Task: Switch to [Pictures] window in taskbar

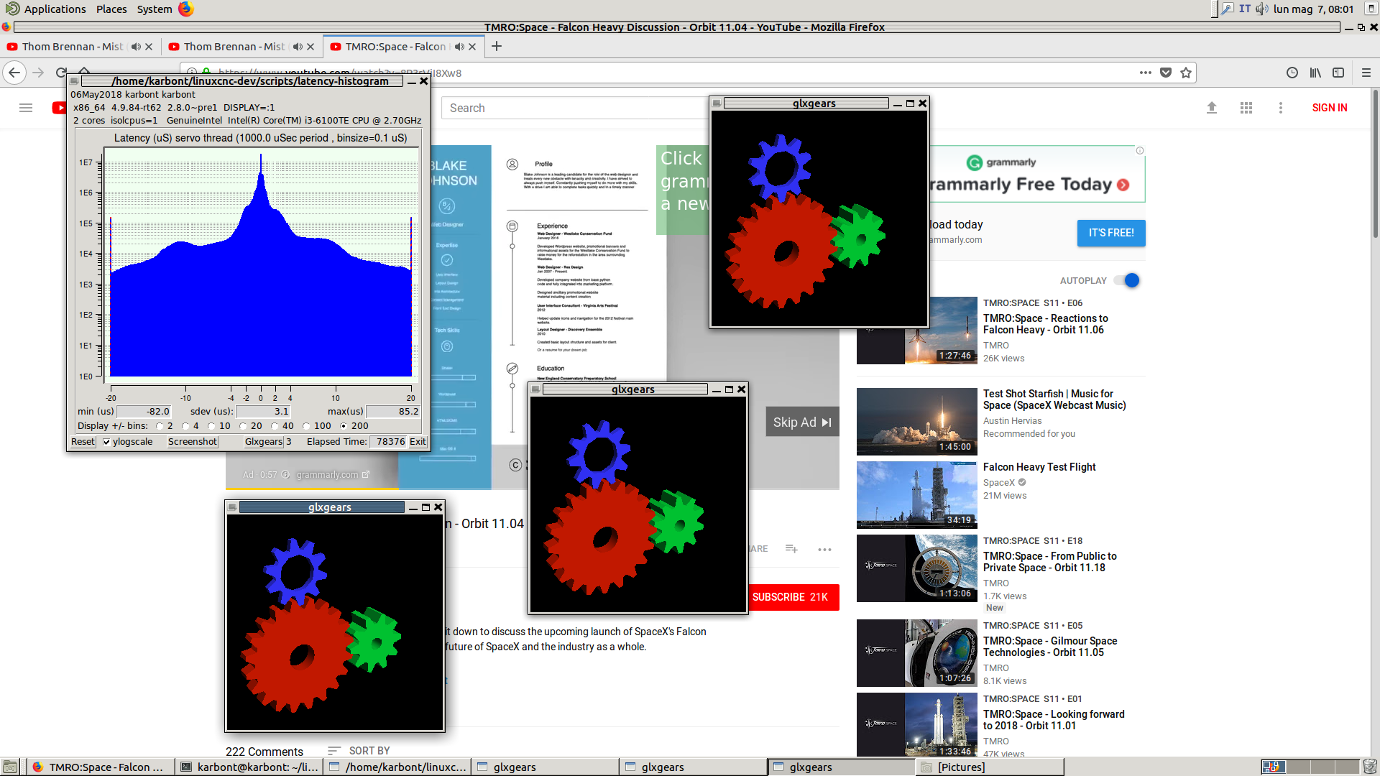Action: pyautogui.click(x=989, y=767)
